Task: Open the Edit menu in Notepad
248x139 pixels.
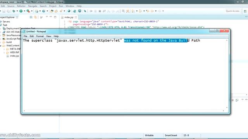Action: [x=32, y=36]
